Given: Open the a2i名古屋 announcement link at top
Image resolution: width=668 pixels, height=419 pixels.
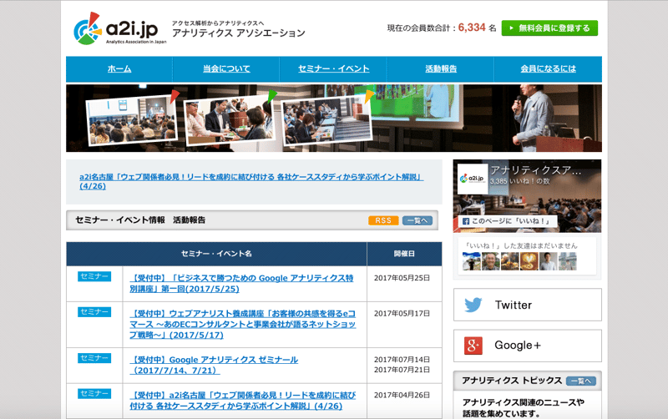Looking at the screenshot, I should pos(251,181).
